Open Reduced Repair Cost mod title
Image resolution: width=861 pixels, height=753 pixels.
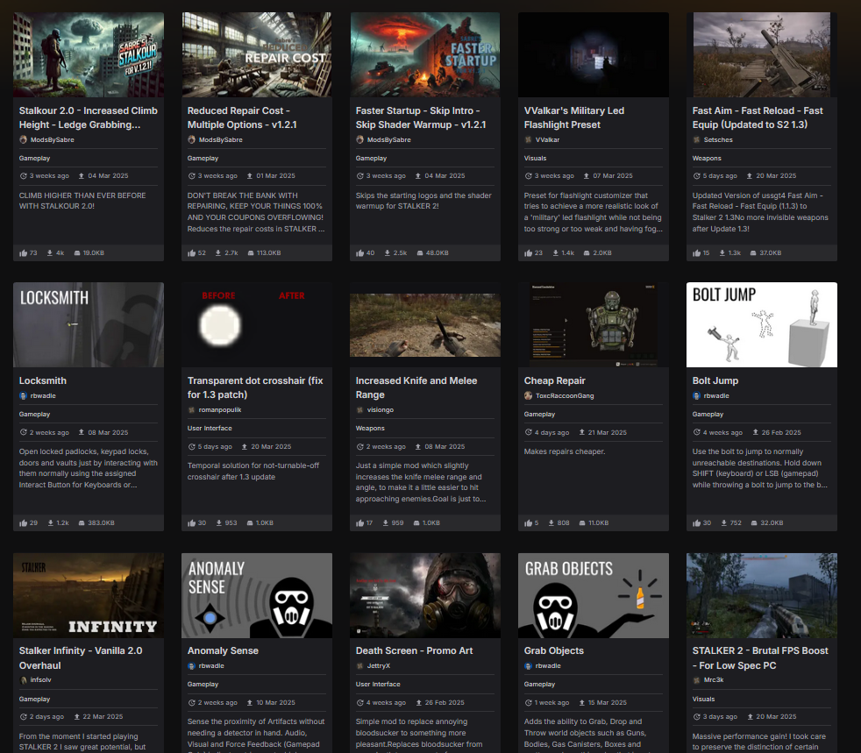point(242,117)
